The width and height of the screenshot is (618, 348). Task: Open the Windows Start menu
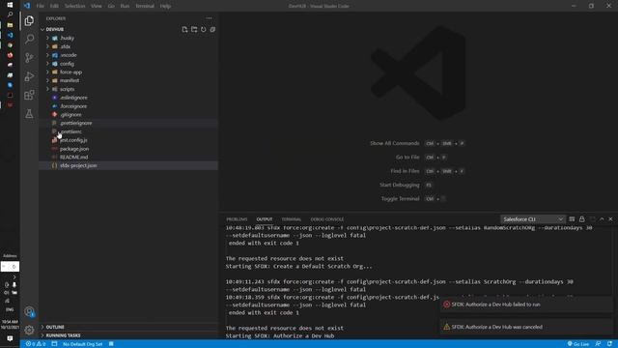(10, 5)
